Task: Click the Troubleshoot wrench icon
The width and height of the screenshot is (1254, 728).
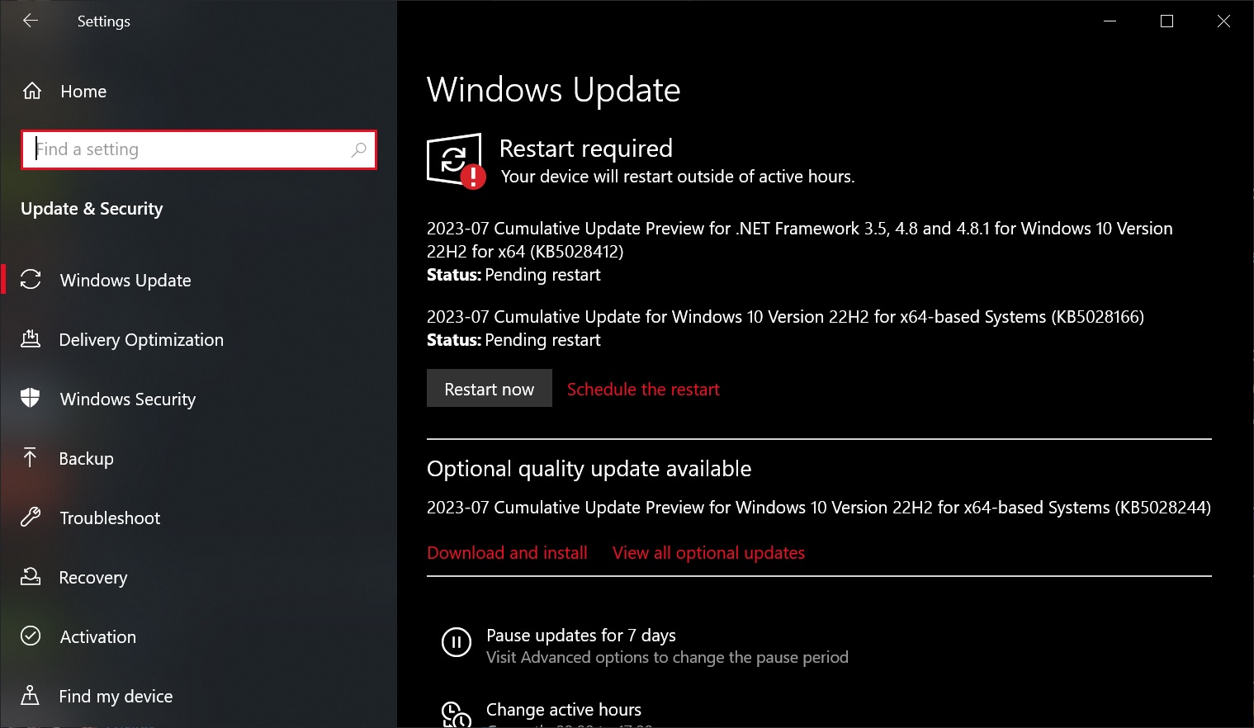Action: [x=31, y=518]
